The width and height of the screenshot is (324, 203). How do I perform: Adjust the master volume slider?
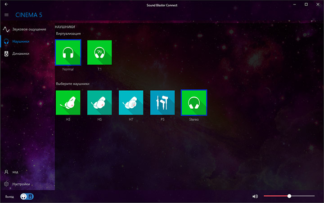click(x=289, y=196)
